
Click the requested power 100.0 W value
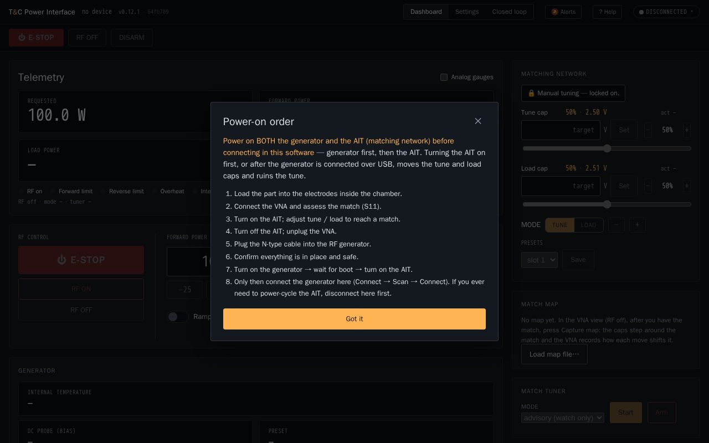click(x=56, y=115)
